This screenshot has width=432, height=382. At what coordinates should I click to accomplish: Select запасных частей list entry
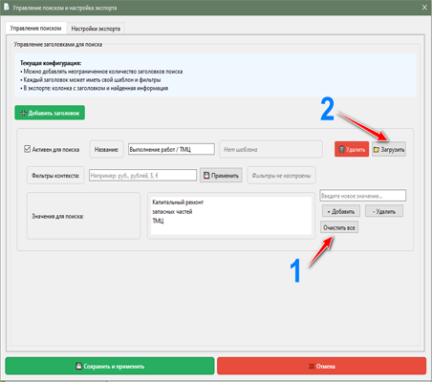pyautogui.click(x=172, y=212)
